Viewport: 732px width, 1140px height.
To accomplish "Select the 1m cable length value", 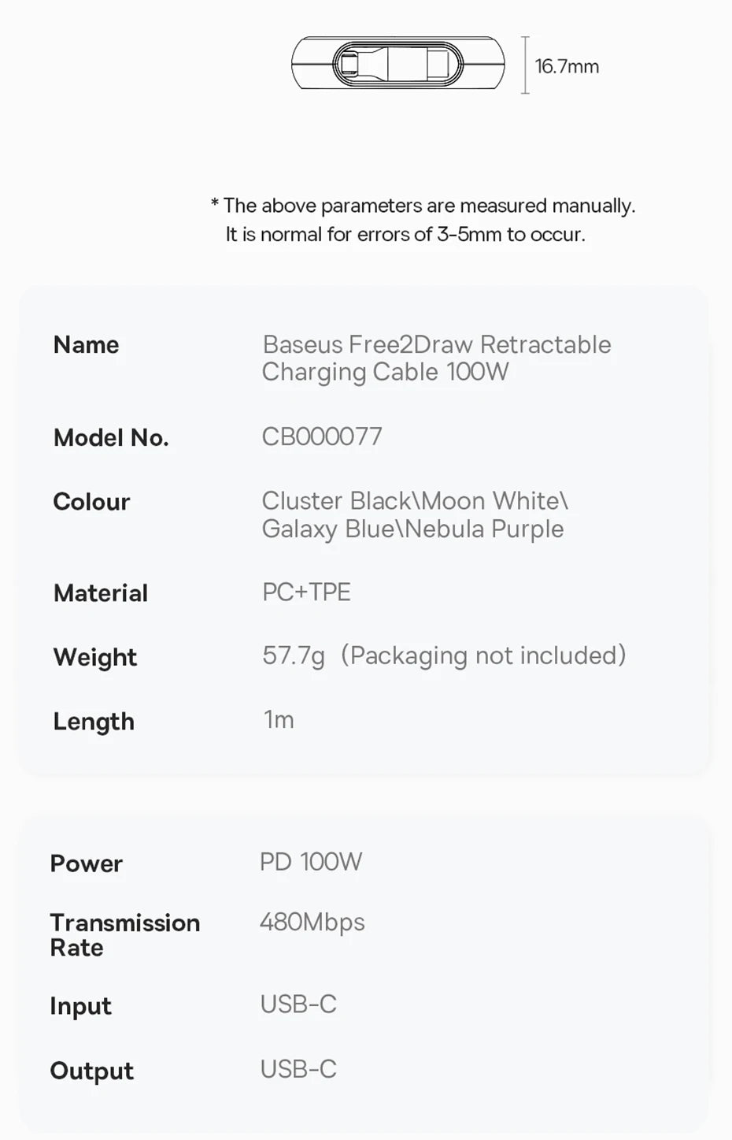I will (x=279, y=719).
